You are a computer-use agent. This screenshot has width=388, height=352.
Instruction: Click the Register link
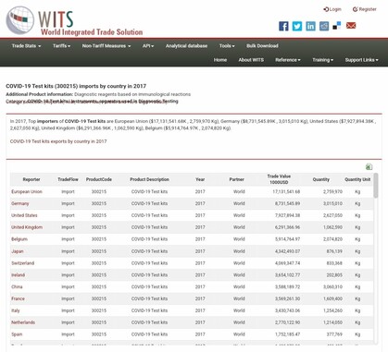pos(365,9)
